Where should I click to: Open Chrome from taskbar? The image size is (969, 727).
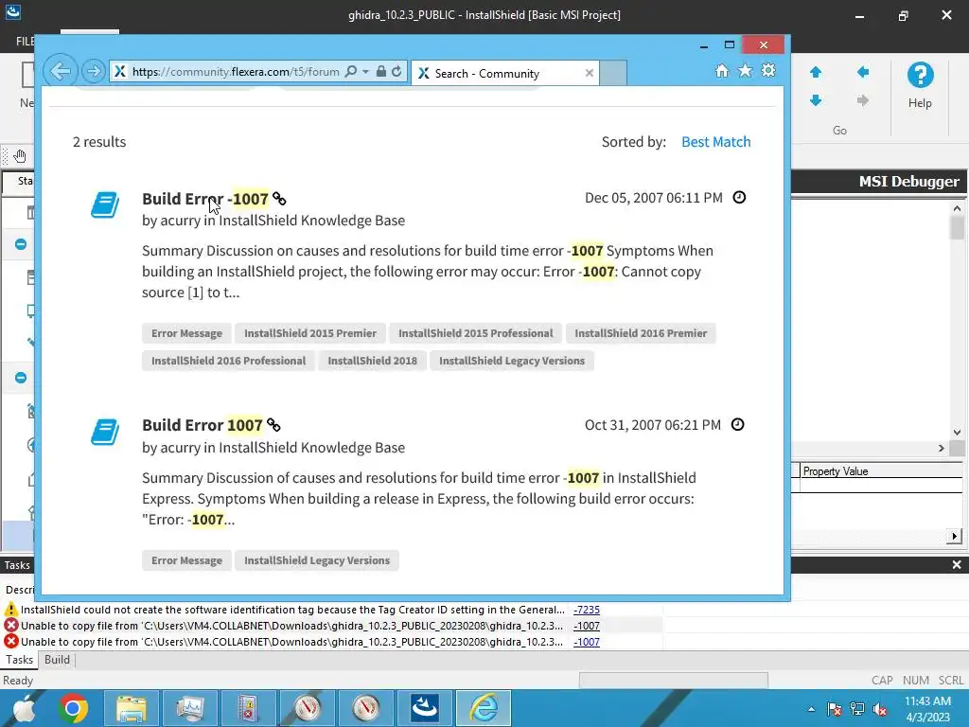click(x=73, y=708)
